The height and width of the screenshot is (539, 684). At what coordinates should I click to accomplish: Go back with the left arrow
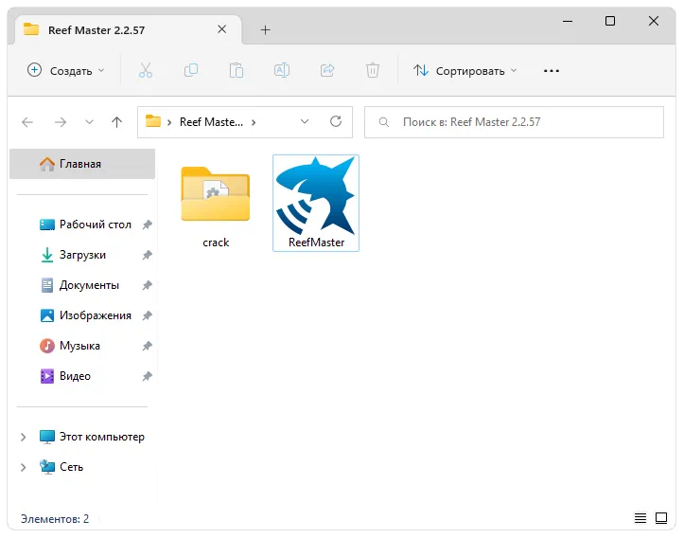[x=27, y=122]
